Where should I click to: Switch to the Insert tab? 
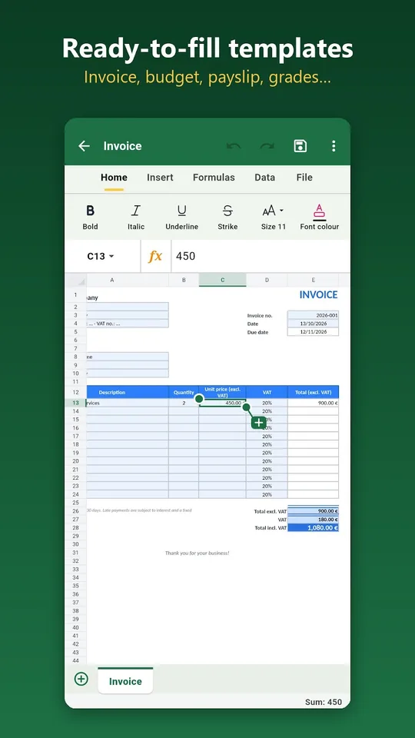tap(160, 178)
